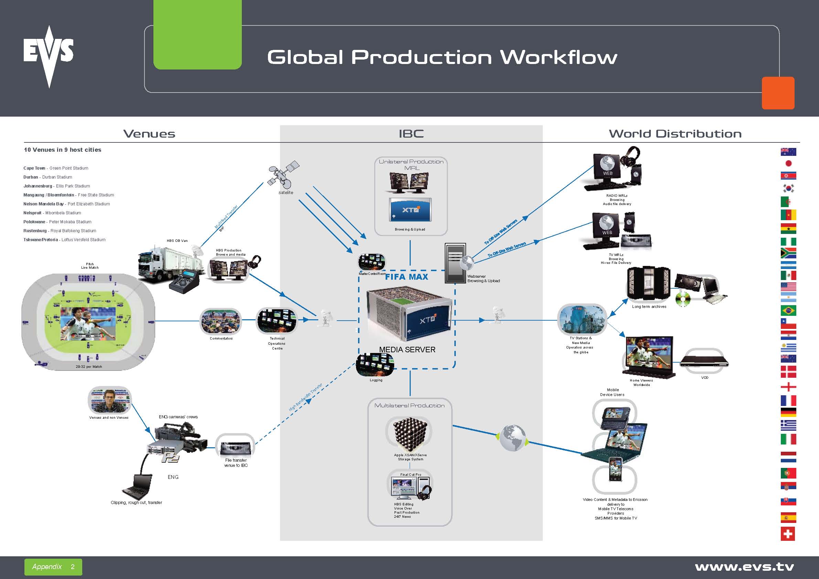Click 'Johannesburg - Ellis Park Stadium' text

click(57, 186)
